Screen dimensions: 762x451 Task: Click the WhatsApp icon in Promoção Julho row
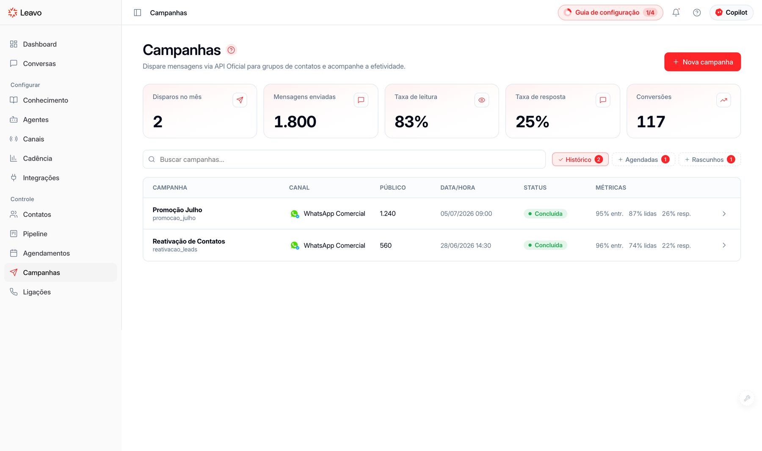[x=295, y=214]
